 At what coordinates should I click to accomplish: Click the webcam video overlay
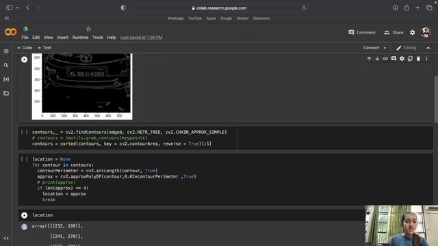pos(402,225)
